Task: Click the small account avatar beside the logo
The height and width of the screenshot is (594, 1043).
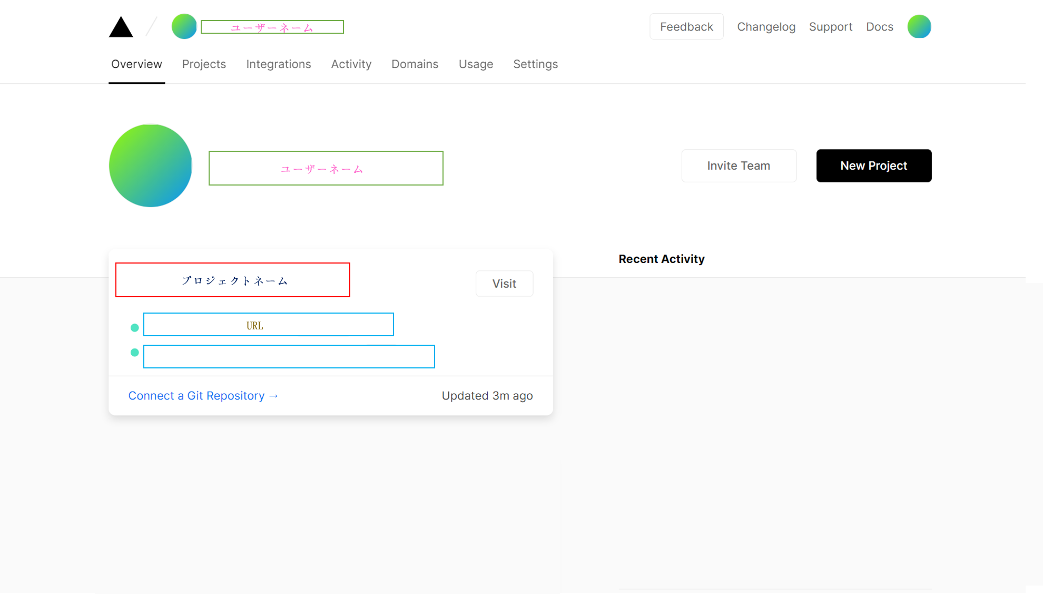Action: coord(184,26)
